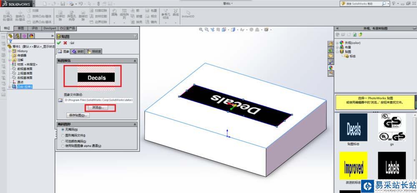Switch to the 草图 command tab

coord(21,28)
